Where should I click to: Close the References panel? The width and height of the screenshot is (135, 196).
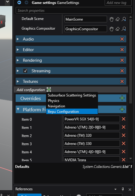(x=130, y=190)
